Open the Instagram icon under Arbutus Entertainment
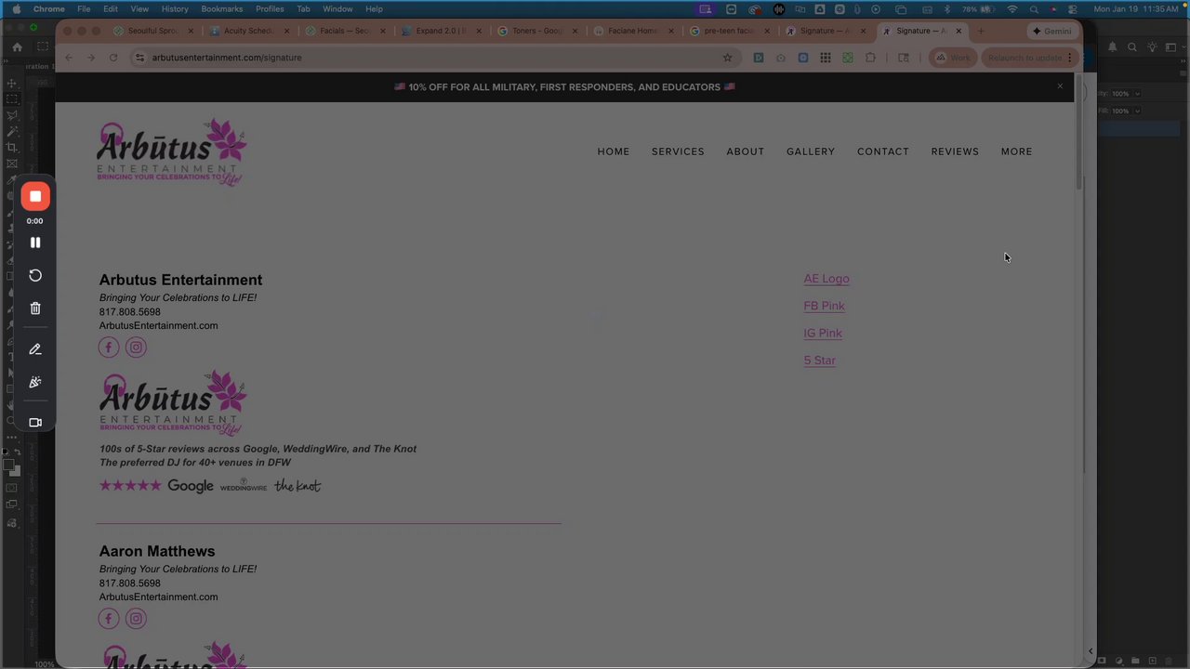Viewport: 1190px width, 669px height. (136, 348)
